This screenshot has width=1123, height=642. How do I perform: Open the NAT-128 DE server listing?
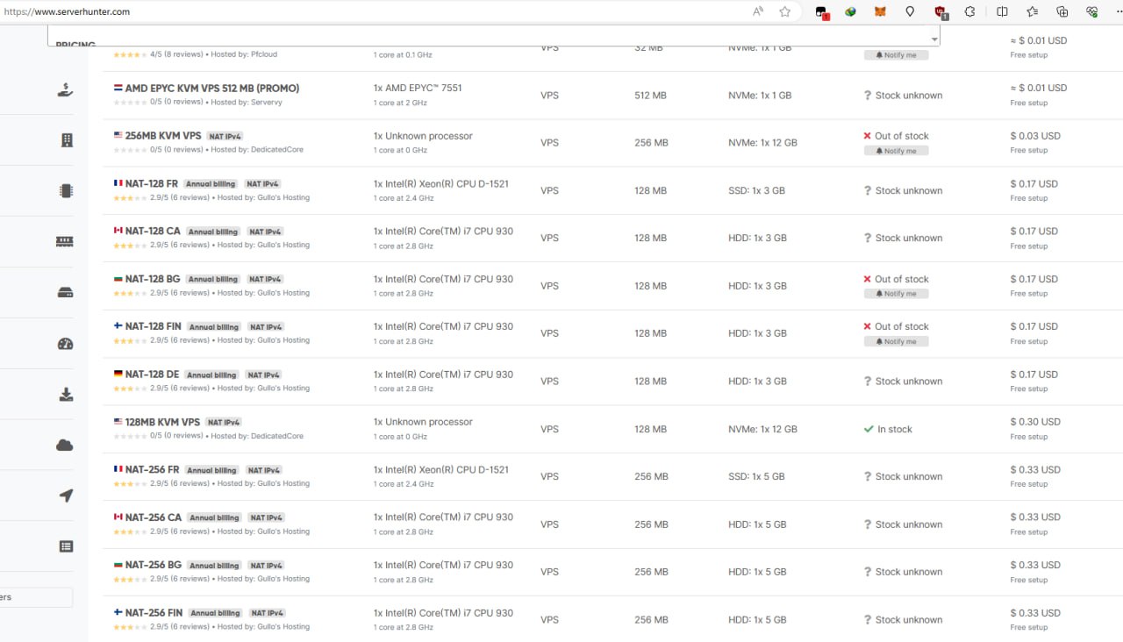[152, 374]
